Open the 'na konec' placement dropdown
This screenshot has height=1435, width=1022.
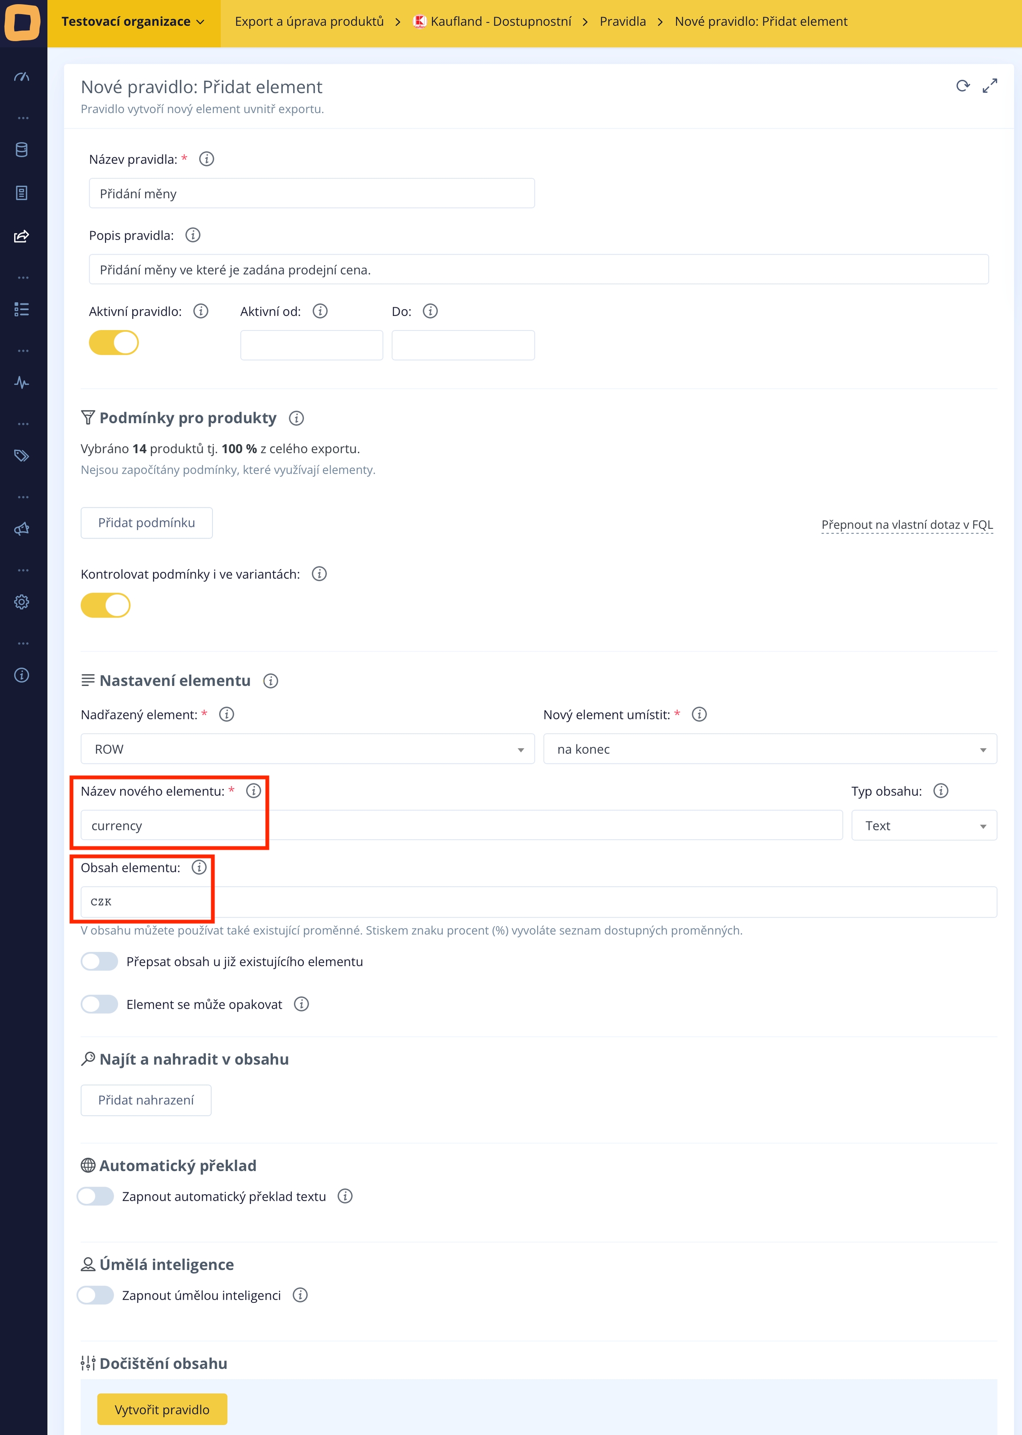coord(770,749)
